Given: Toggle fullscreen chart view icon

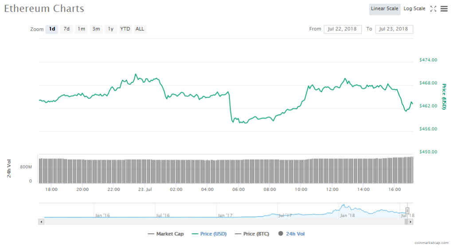Looking at the screenshot, I should (433, 8).
